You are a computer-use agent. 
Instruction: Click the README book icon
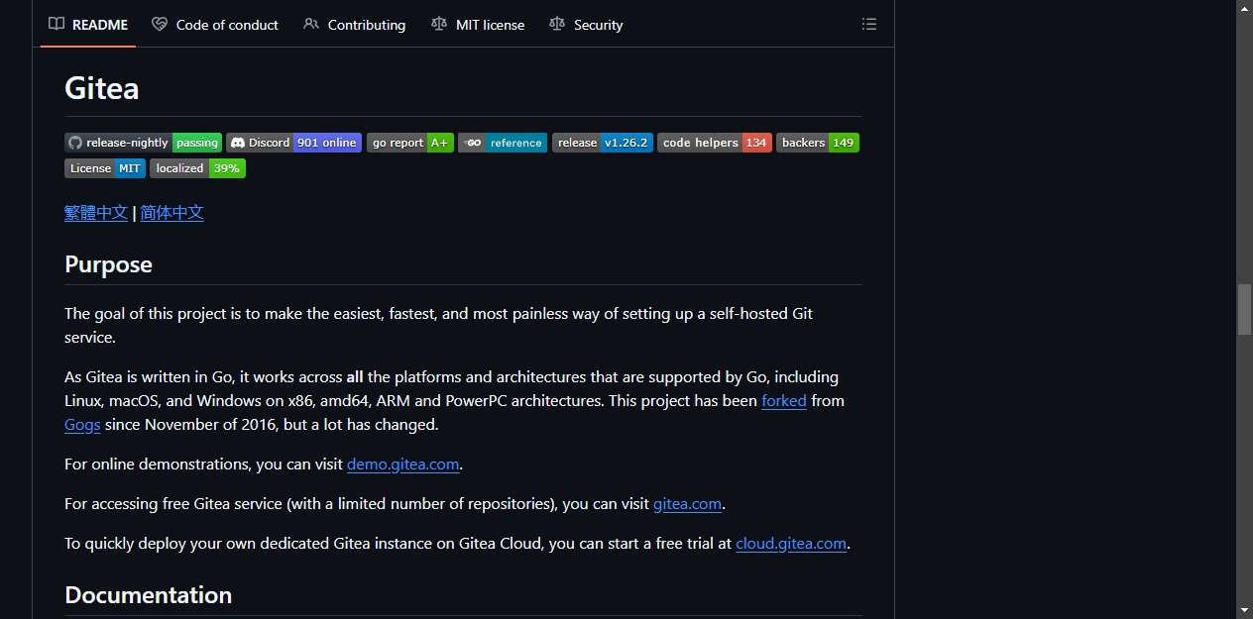coord(57,24)
